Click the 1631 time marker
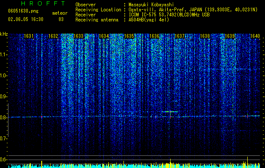This screenshot has width=265, height=168. click(x=29, y=36)
